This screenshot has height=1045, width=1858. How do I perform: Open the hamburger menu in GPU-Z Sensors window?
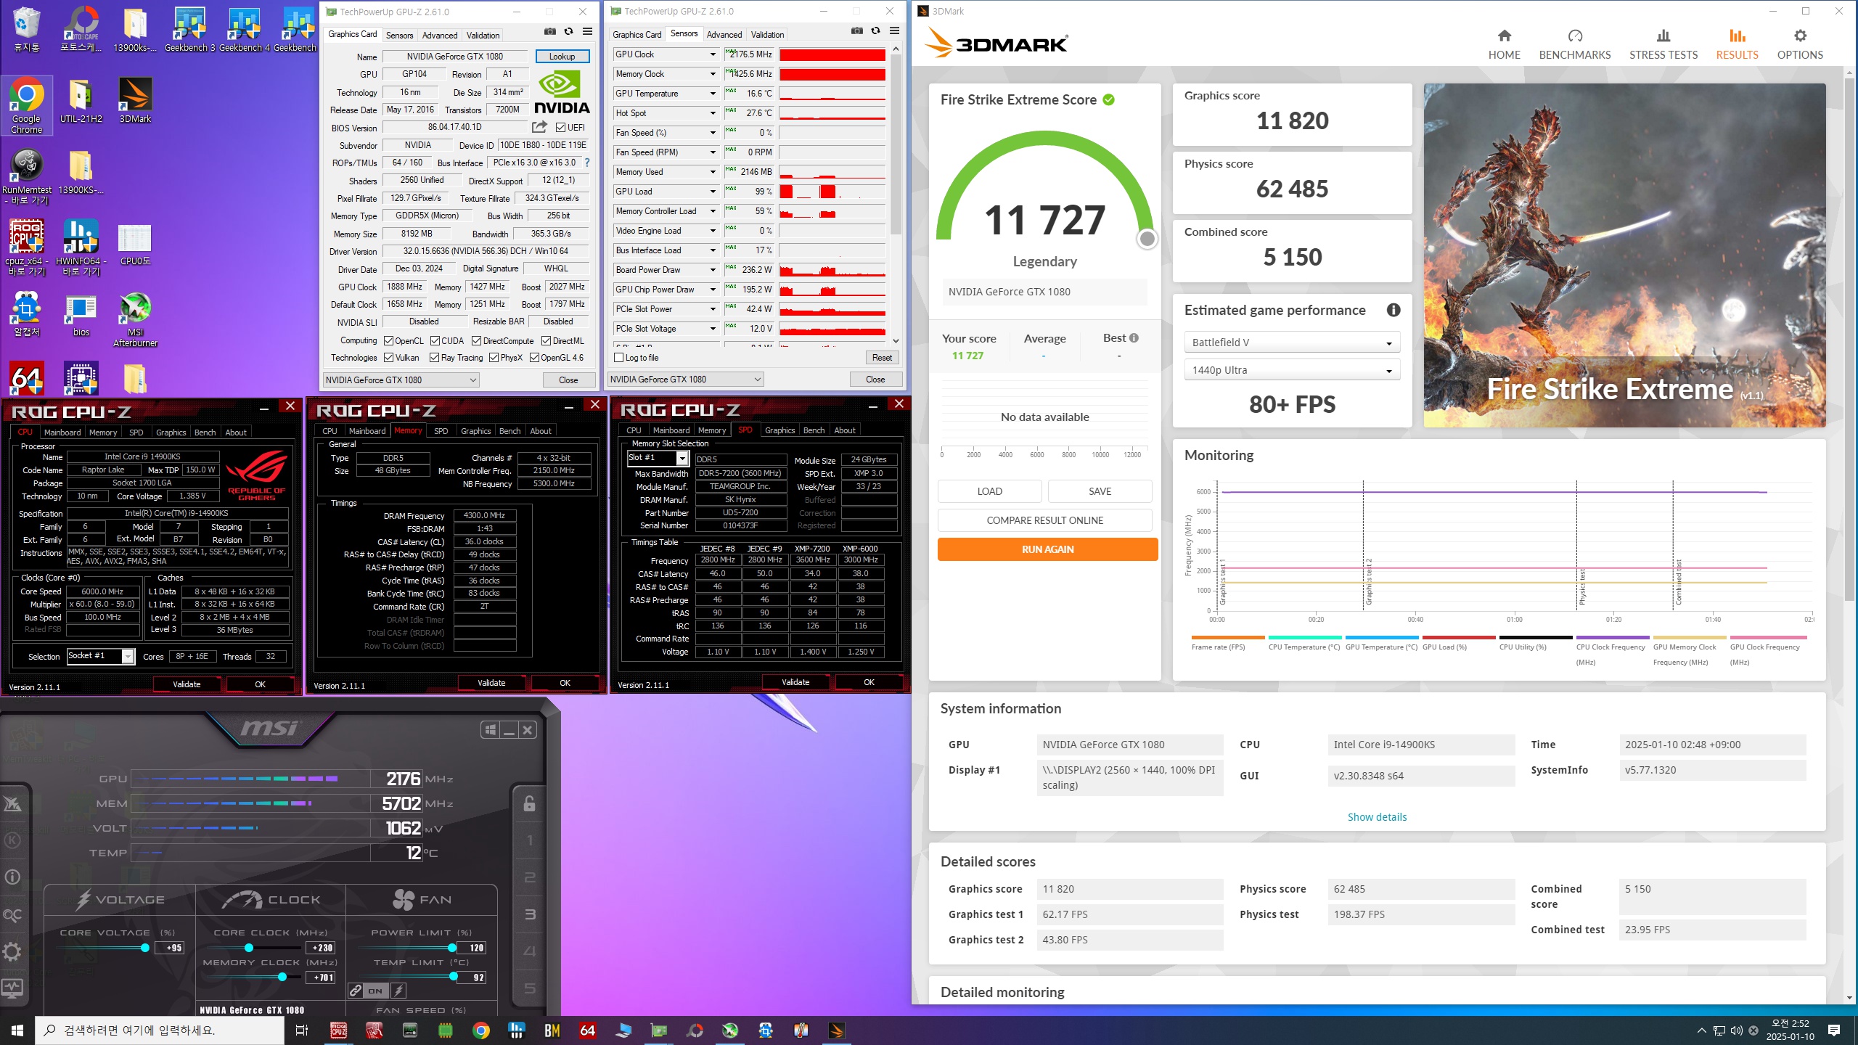[894, 31]
